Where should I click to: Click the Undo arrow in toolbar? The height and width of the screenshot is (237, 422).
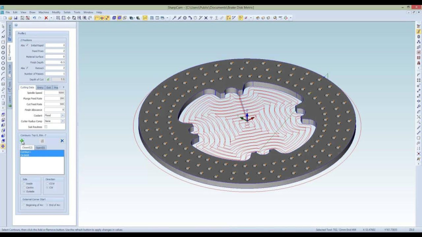coord(34,18)
